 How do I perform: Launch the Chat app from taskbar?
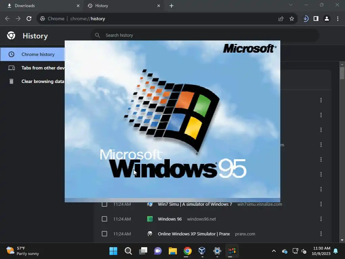158,251
